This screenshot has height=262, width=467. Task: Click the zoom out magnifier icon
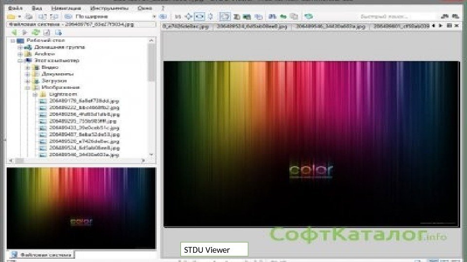(x=68, y=16)
